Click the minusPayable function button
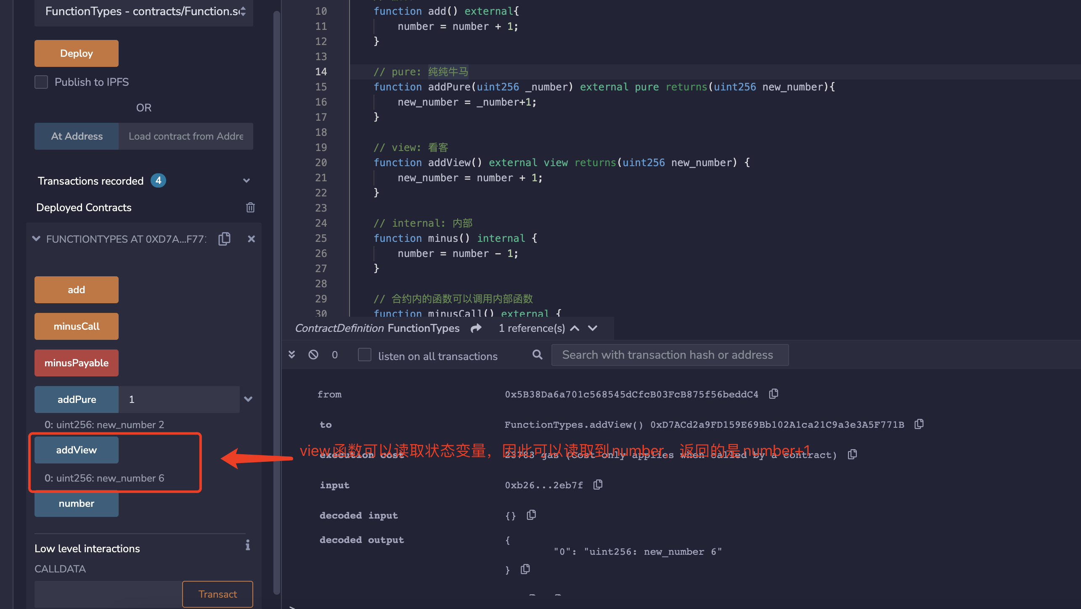 (x=77, y=363)
